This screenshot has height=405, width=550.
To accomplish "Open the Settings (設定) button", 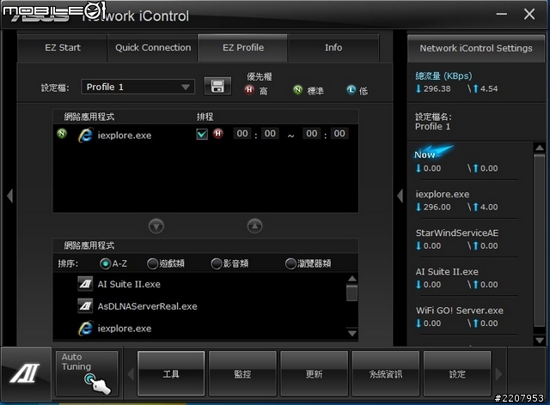I will tap(457, 373).
